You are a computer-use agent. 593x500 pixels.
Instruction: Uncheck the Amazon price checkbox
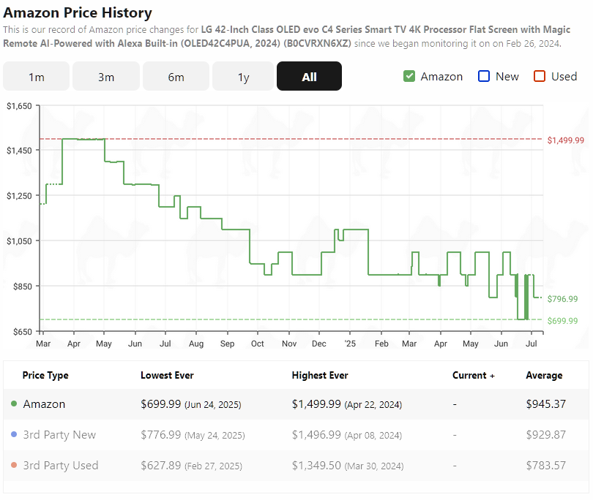click(409, 76)
